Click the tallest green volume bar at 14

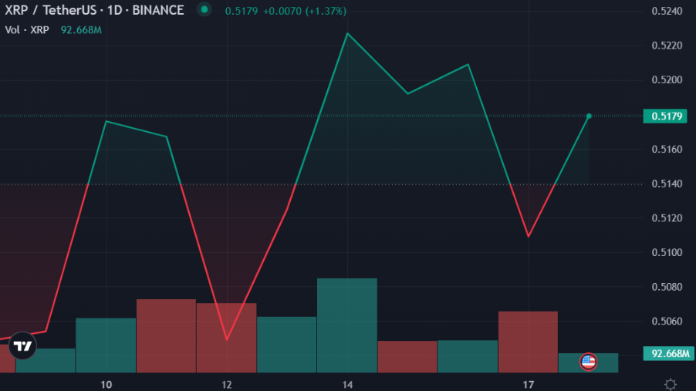click(347, 325)
